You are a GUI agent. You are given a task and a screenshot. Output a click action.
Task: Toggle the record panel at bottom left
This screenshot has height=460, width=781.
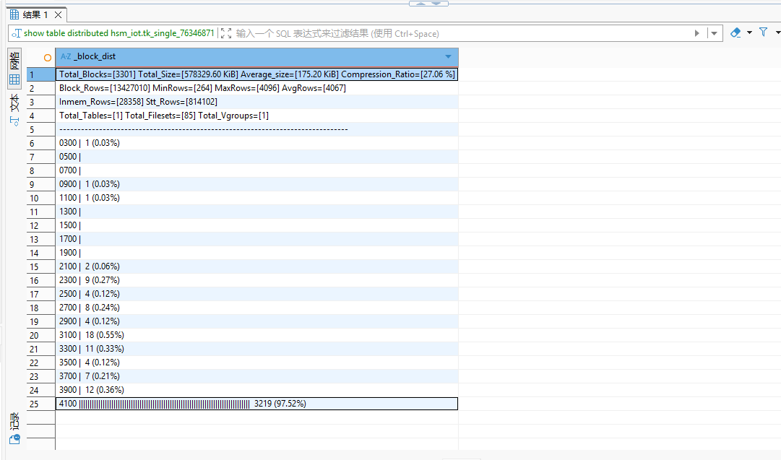point(14,420)
